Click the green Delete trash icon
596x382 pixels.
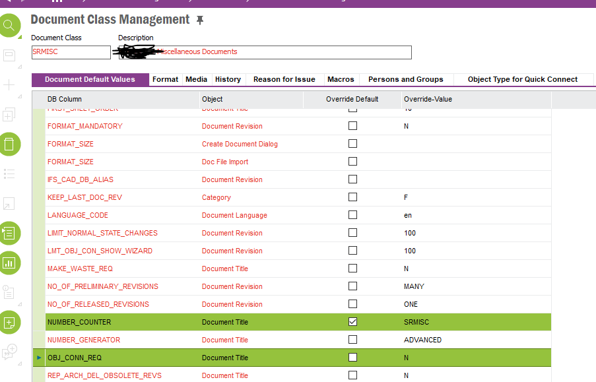9,144
